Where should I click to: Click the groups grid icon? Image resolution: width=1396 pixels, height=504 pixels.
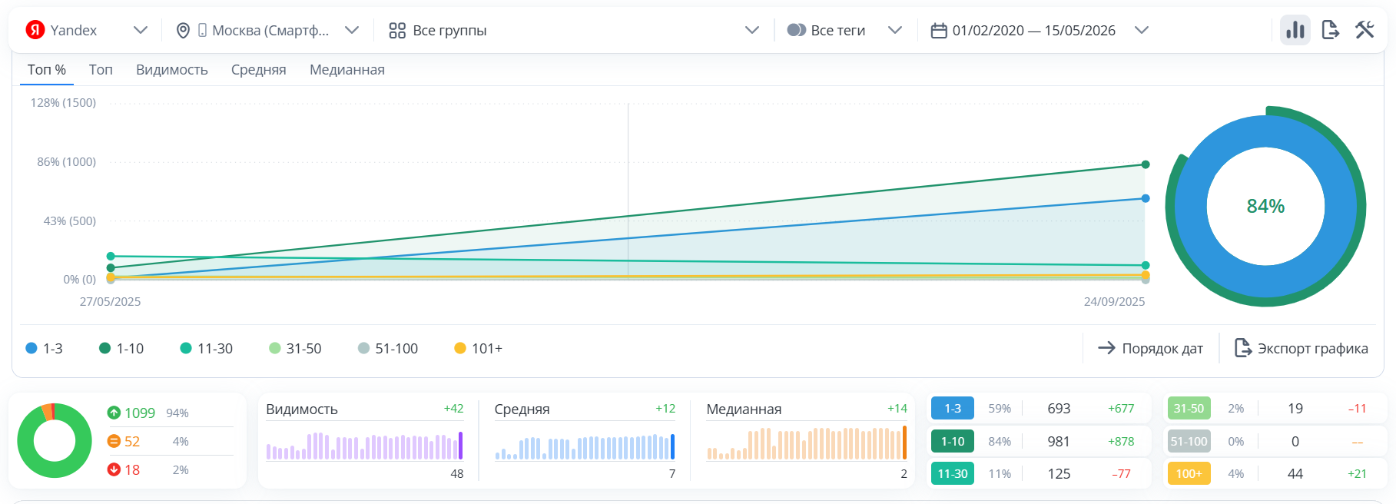[396, 30]
